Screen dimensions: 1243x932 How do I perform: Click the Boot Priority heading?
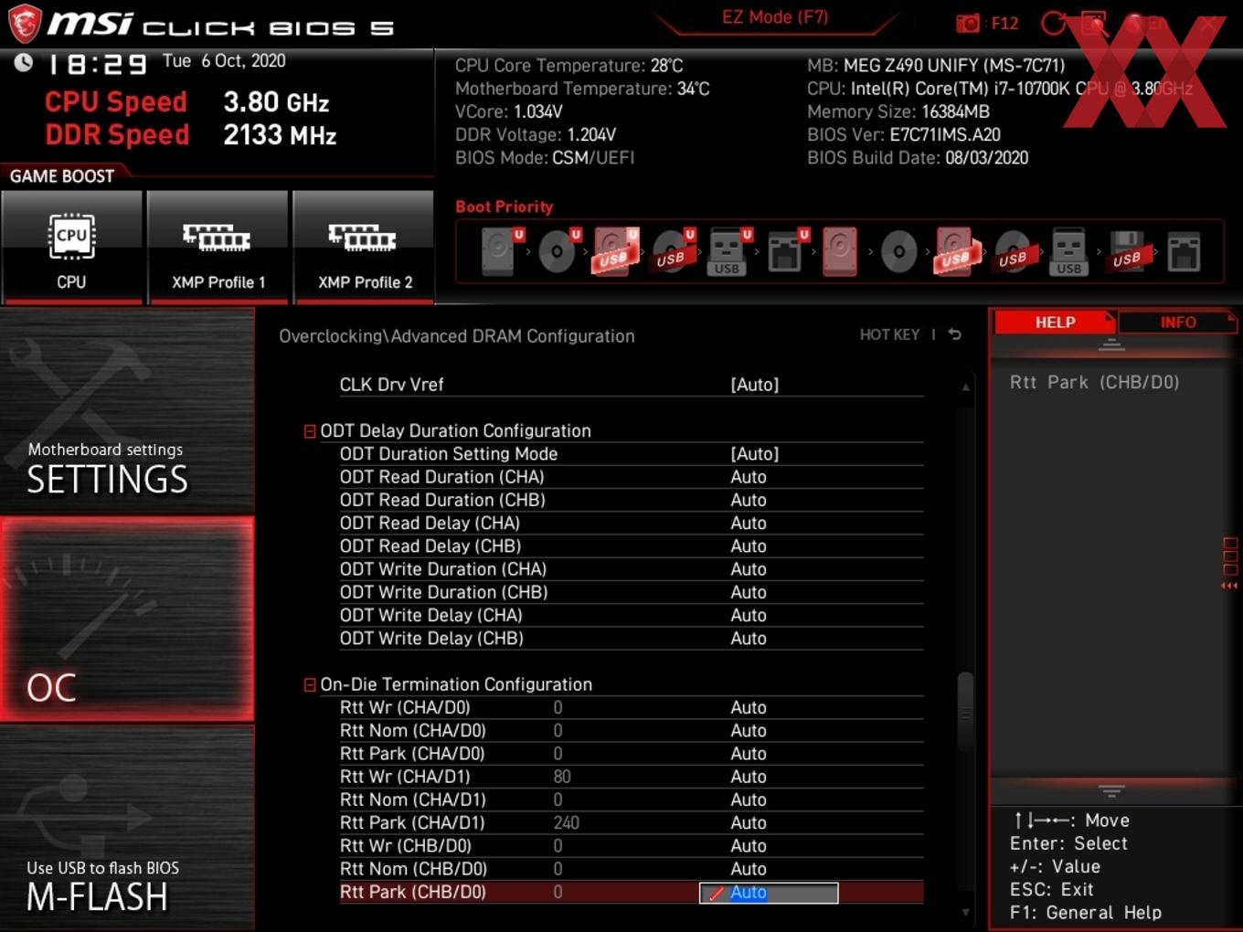tap(505, 207)
